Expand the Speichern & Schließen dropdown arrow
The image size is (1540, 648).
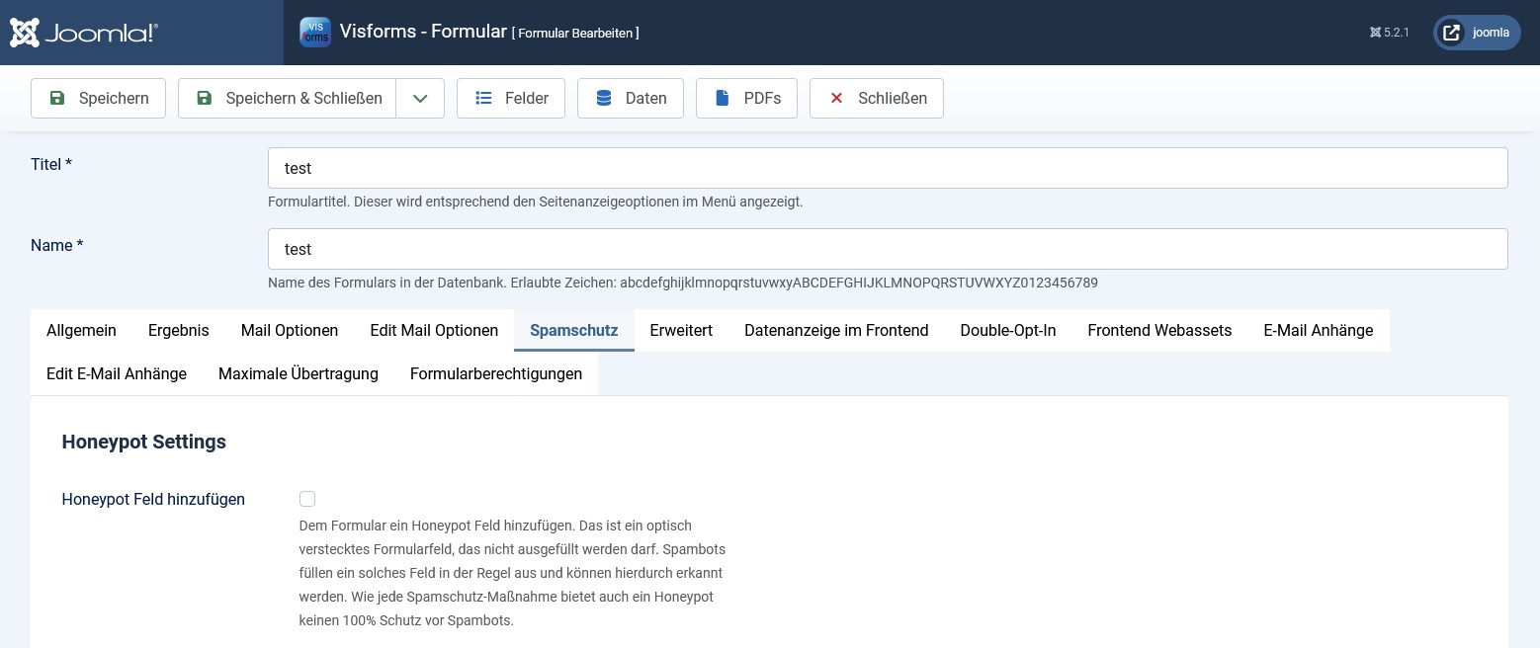pos(420,98)
